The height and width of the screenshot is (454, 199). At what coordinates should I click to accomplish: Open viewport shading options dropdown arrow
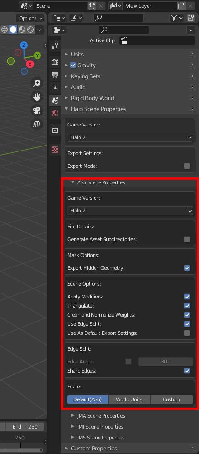(39, 30)
